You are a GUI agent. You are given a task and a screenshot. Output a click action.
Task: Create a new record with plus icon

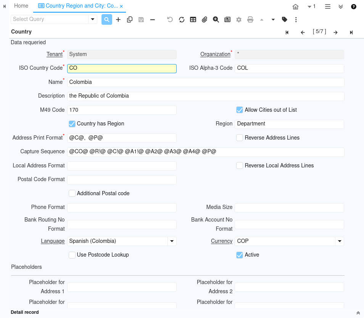click(x=118, y=19)
